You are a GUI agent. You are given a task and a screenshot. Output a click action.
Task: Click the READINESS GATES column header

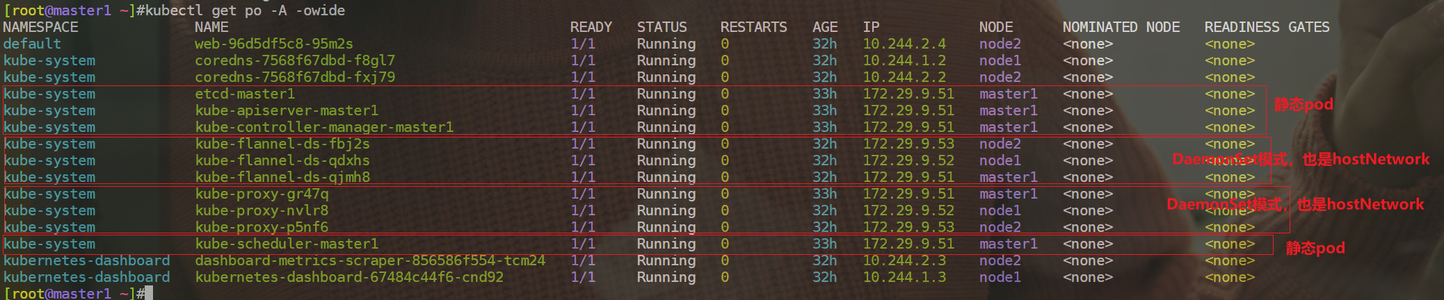click(1267, 27)
